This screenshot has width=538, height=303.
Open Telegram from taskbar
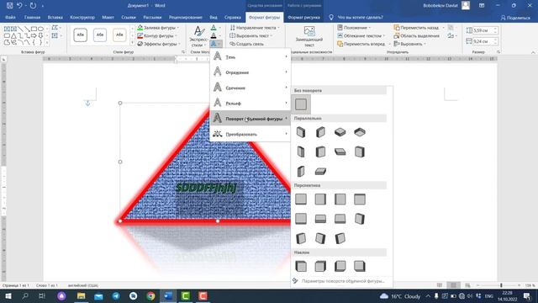point(116,295)
